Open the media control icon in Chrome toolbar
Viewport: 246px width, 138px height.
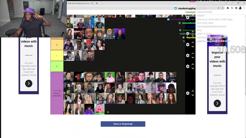232,8
